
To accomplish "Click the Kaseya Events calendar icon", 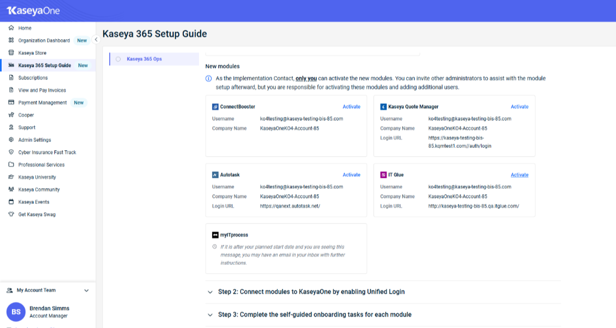I will point(11,202).
